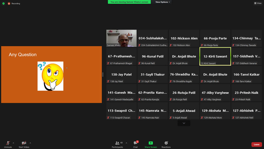
Task: Open the View Options dropdown
Action: (163, 2)
